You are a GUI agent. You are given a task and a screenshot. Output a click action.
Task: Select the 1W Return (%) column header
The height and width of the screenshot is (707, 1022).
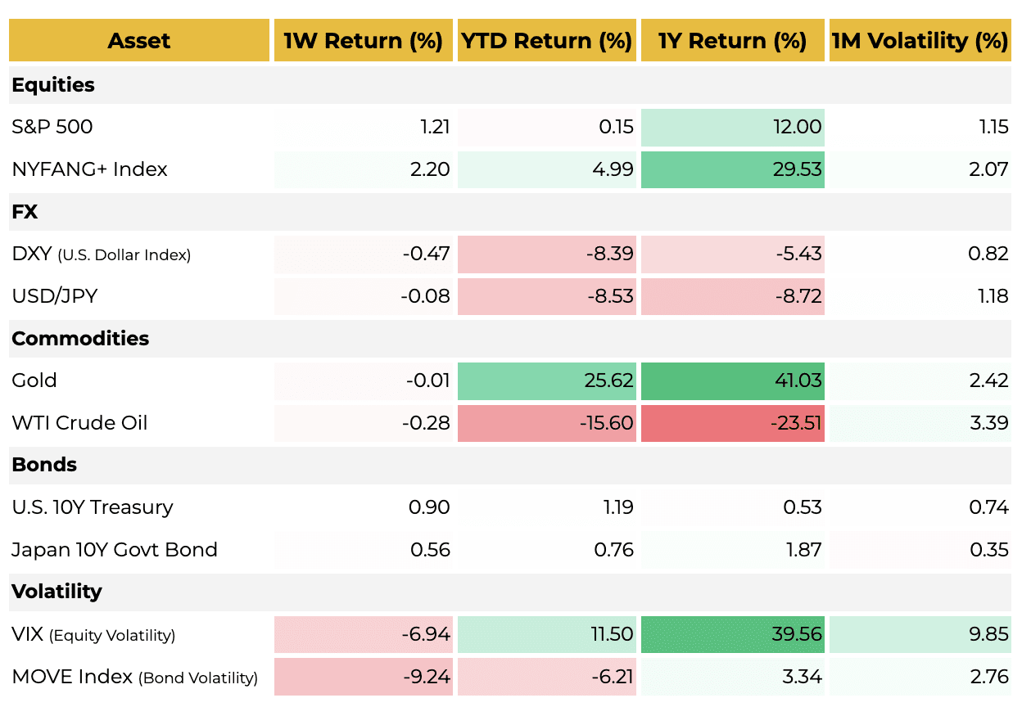[364, 40]
